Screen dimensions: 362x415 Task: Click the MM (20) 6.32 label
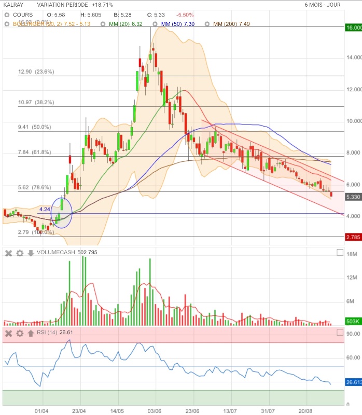[x=126, y=24]
